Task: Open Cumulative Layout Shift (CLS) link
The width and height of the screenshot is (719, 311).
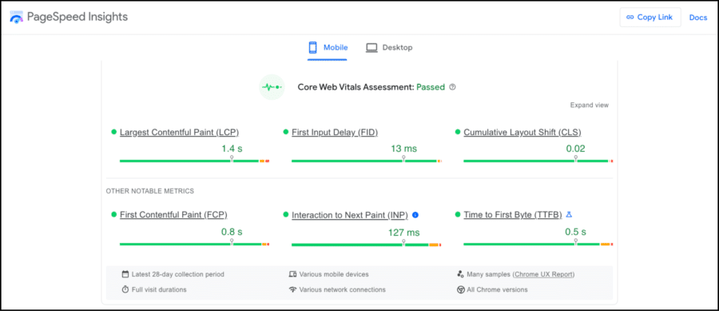Action: [x=522, y=133]
